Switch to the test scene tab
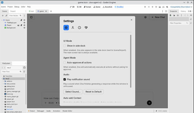Screen dimensions: 194x113 click(x=31, y=11)
